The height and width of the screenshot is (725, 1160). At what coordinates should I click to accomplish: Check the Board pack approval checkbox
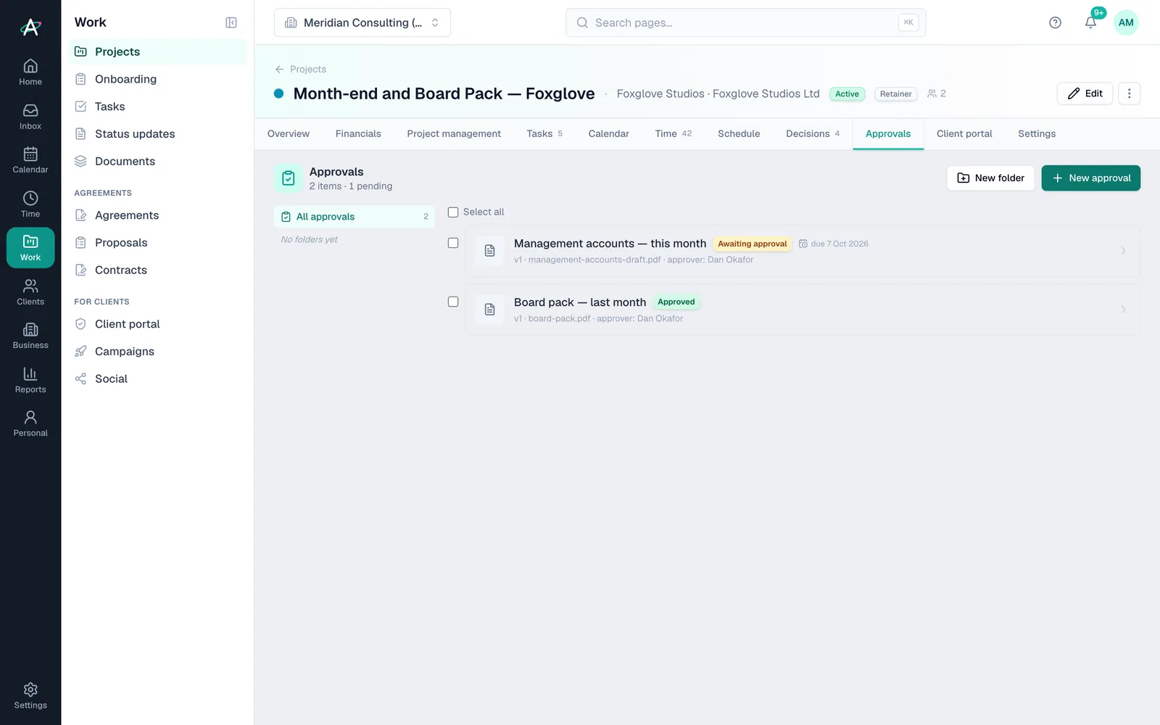point(453,302)
